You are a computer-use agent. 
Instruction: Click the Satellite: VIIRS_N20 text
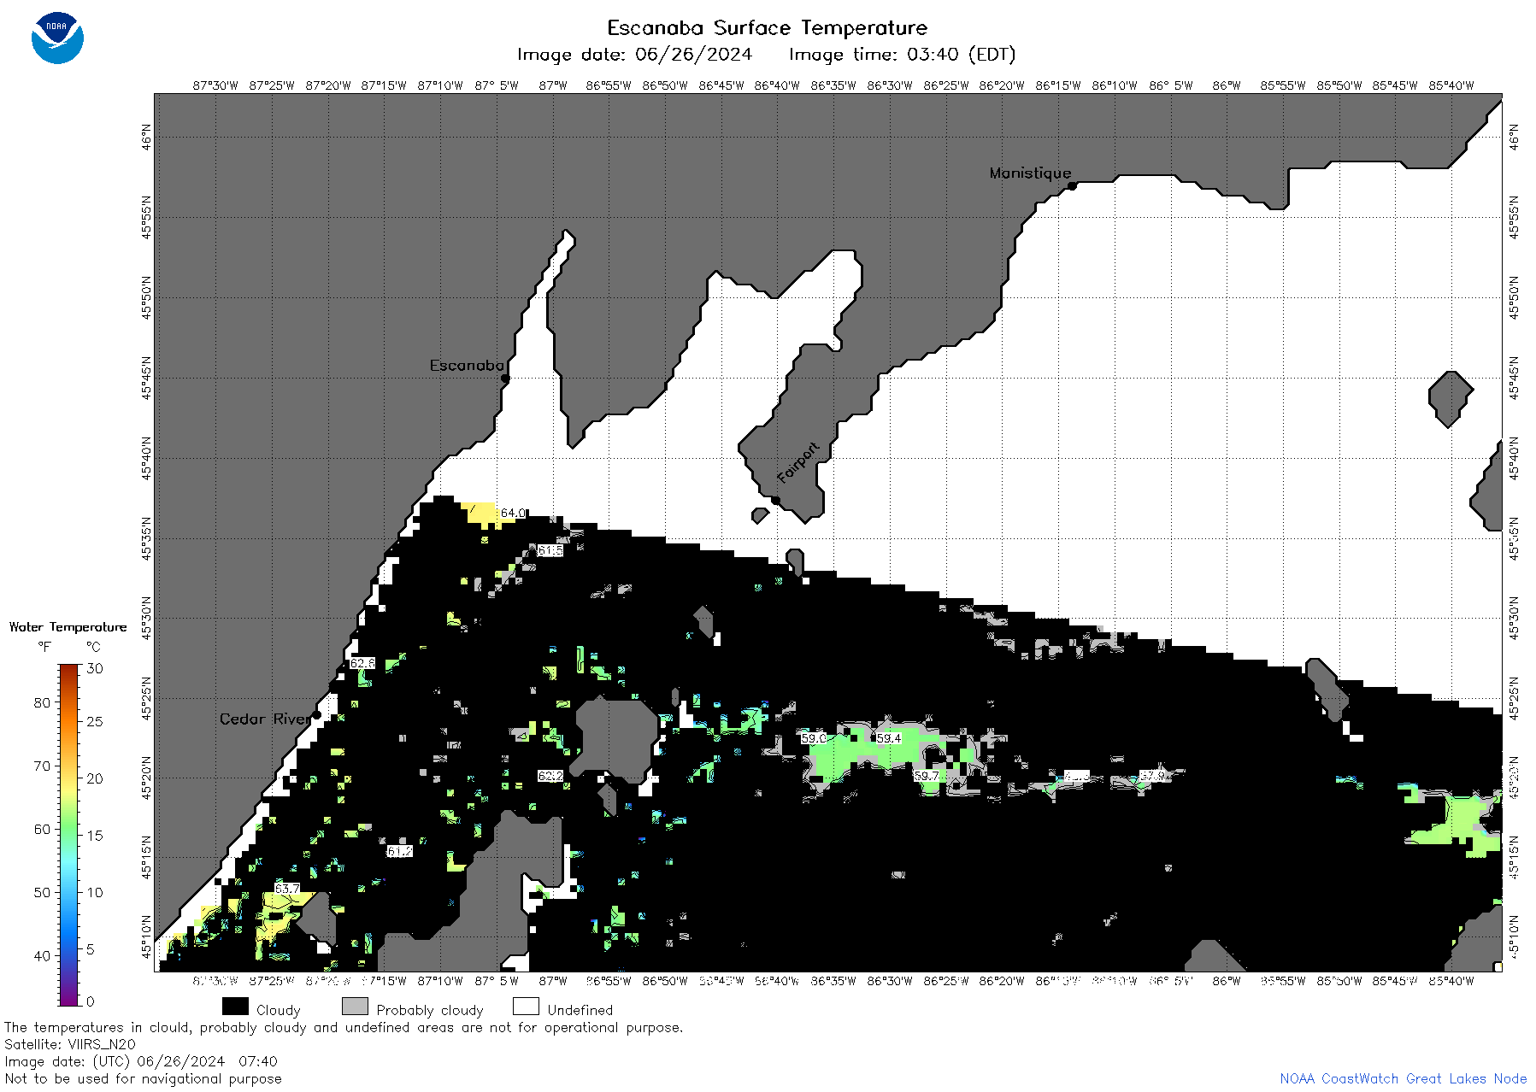point(70,1044)
